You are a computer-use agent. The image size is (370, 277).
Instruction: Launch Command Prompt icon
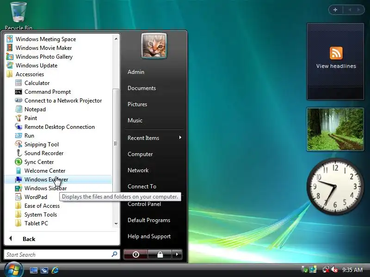click(18, 91)
